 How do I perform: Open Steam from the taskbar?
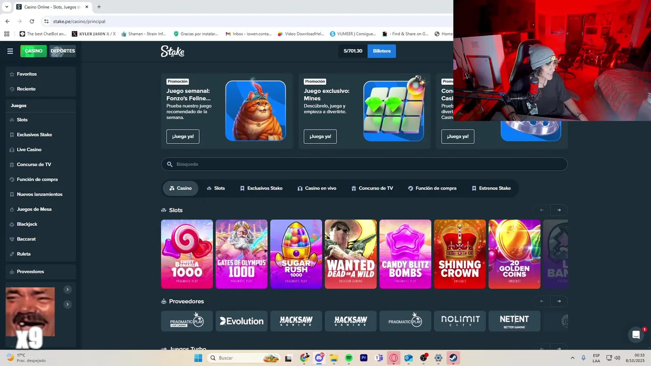(453, 358)
